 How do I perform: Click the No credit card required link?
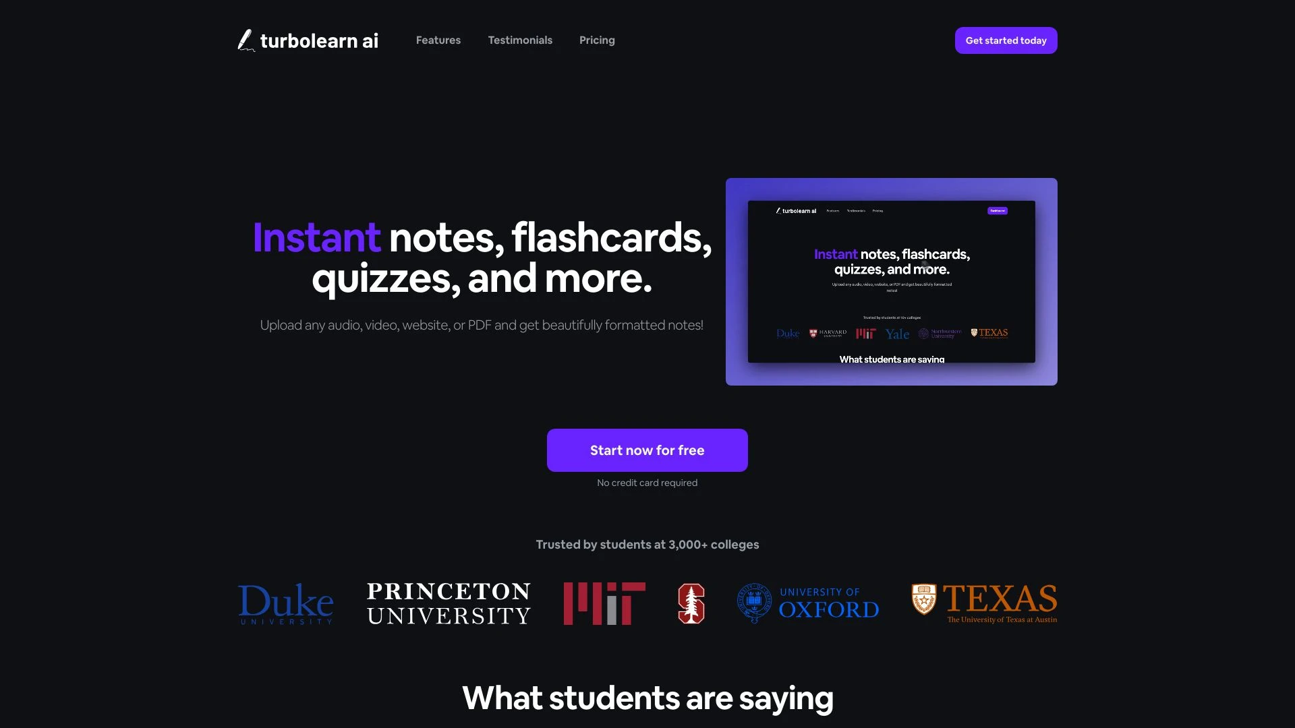pyautogui.click(x=647, y=483)
